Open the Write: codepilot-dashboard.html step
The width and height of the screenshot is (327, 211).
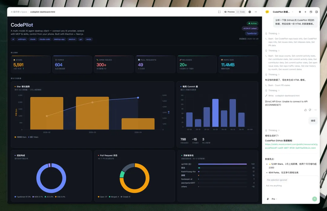click(282, 96)
